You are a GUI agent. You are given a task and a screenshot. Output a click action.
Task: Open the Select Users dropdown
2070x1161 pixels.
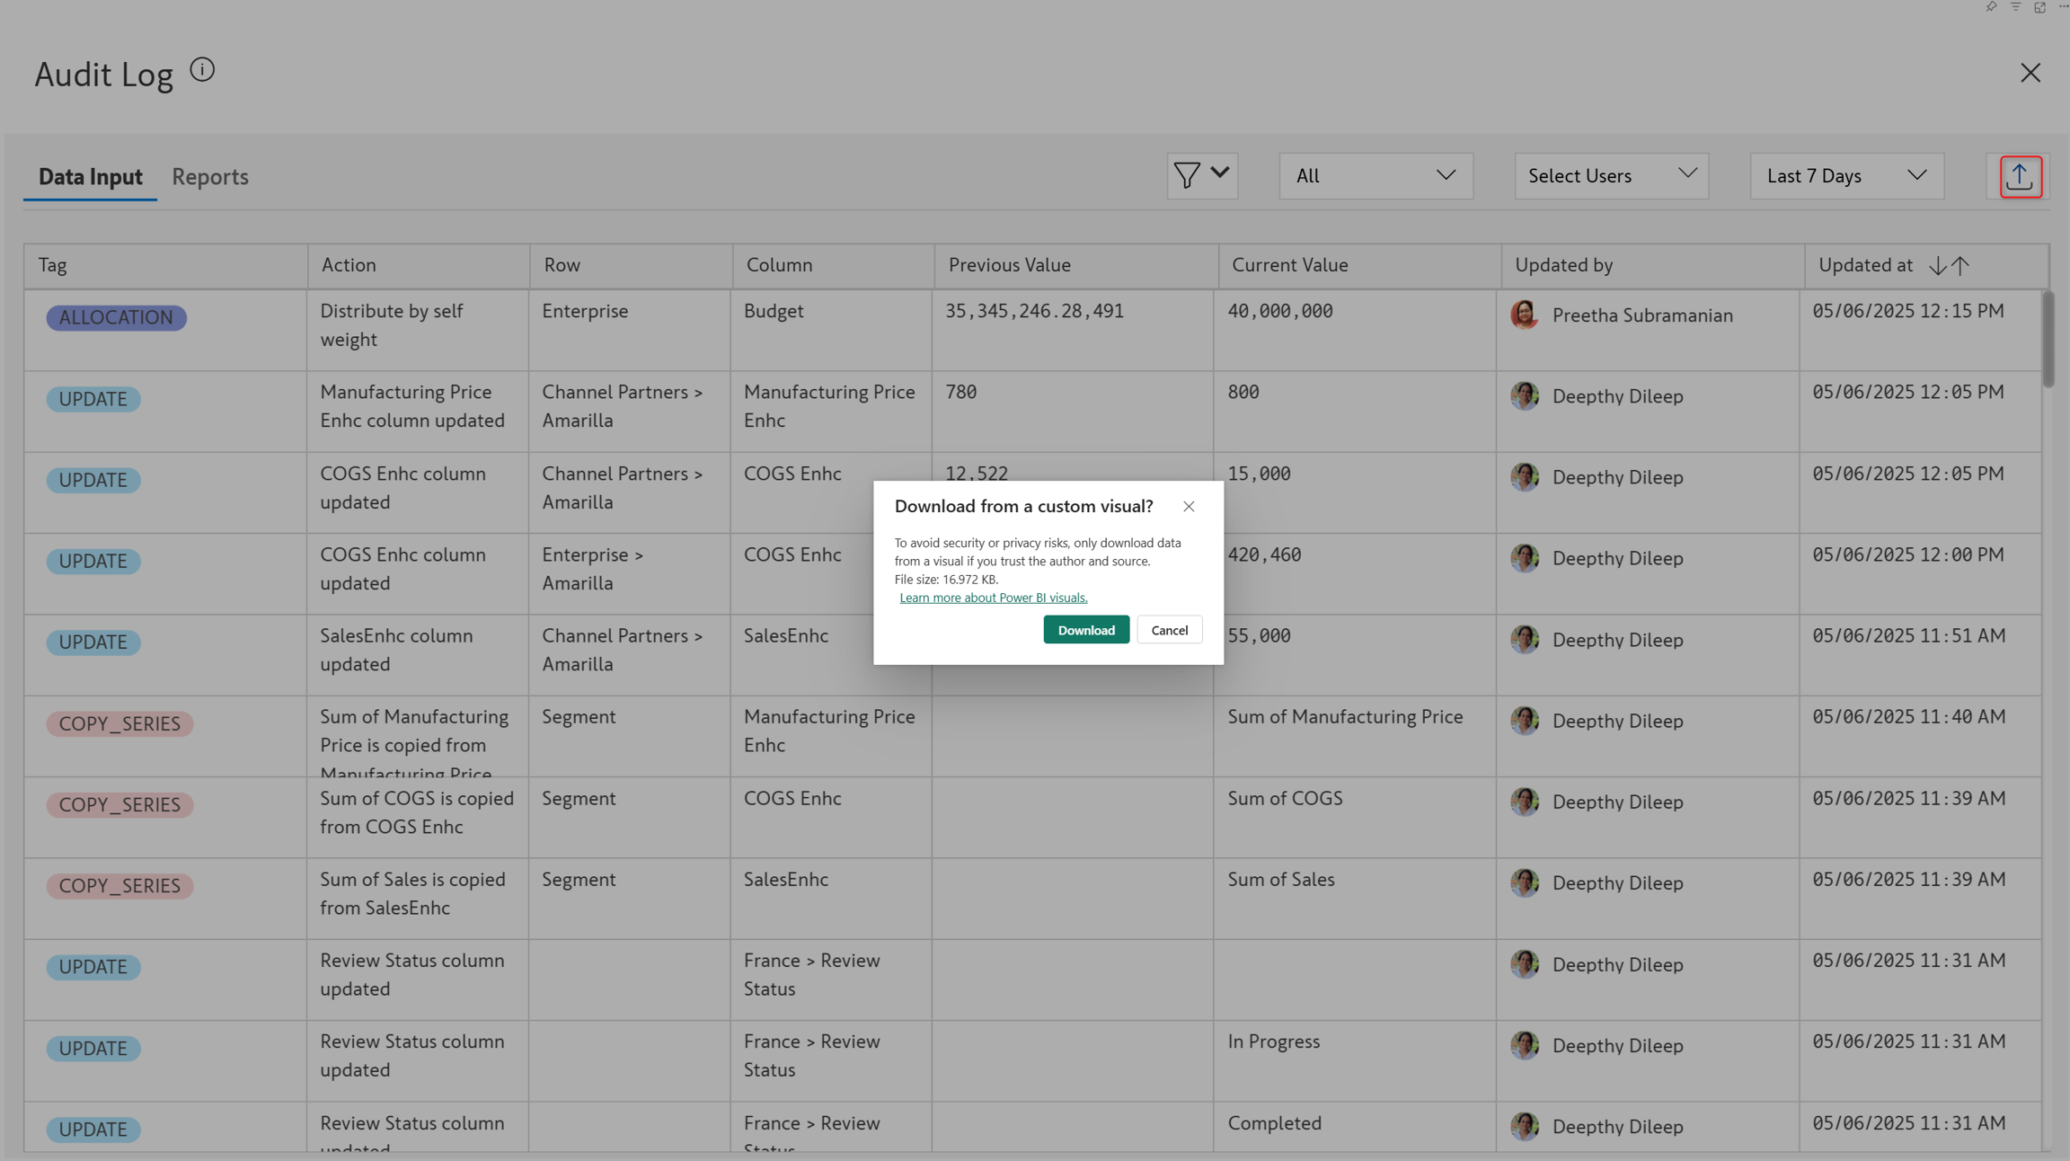point(1611,176)
